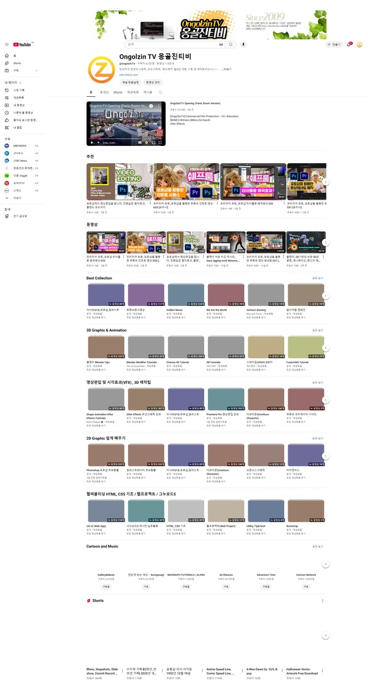Open Premiere Pro playlist thumbnail

(226, 399)
